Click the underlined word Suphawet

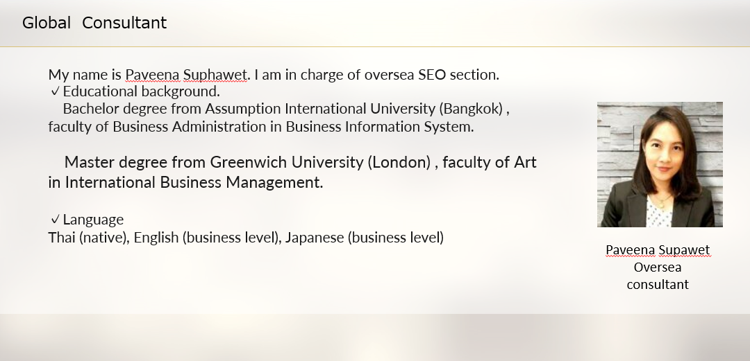tap(215, 75)
